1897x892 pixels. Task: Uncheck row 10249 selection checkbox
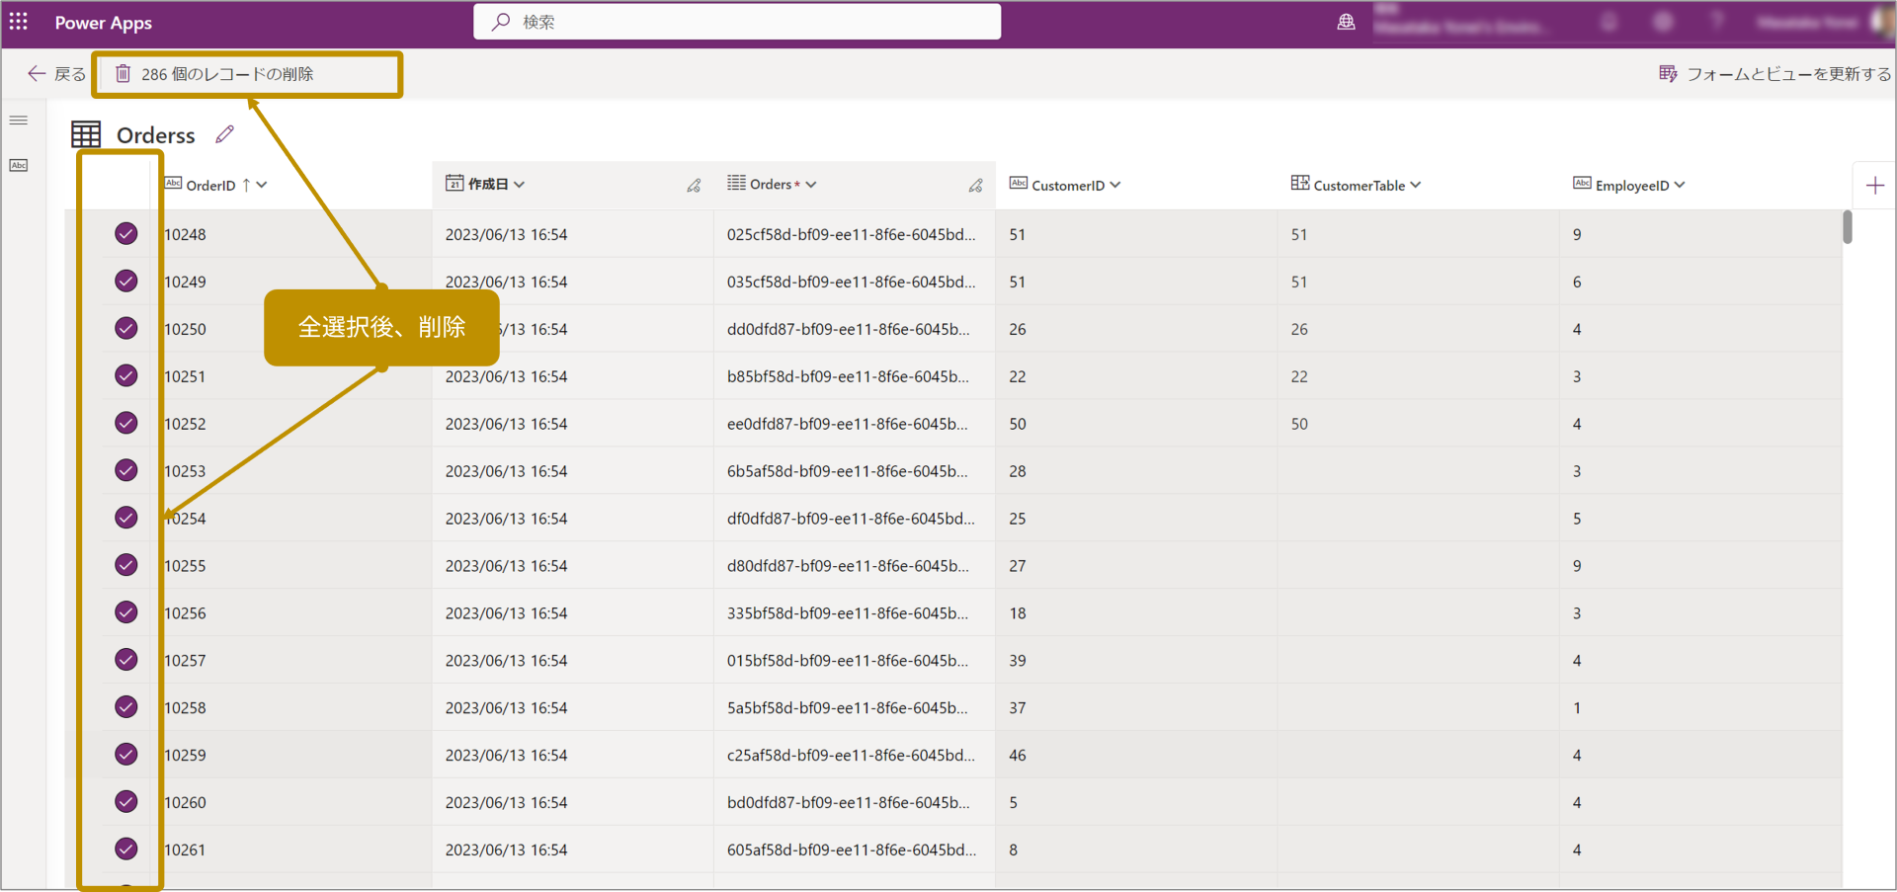pos(126,282)
